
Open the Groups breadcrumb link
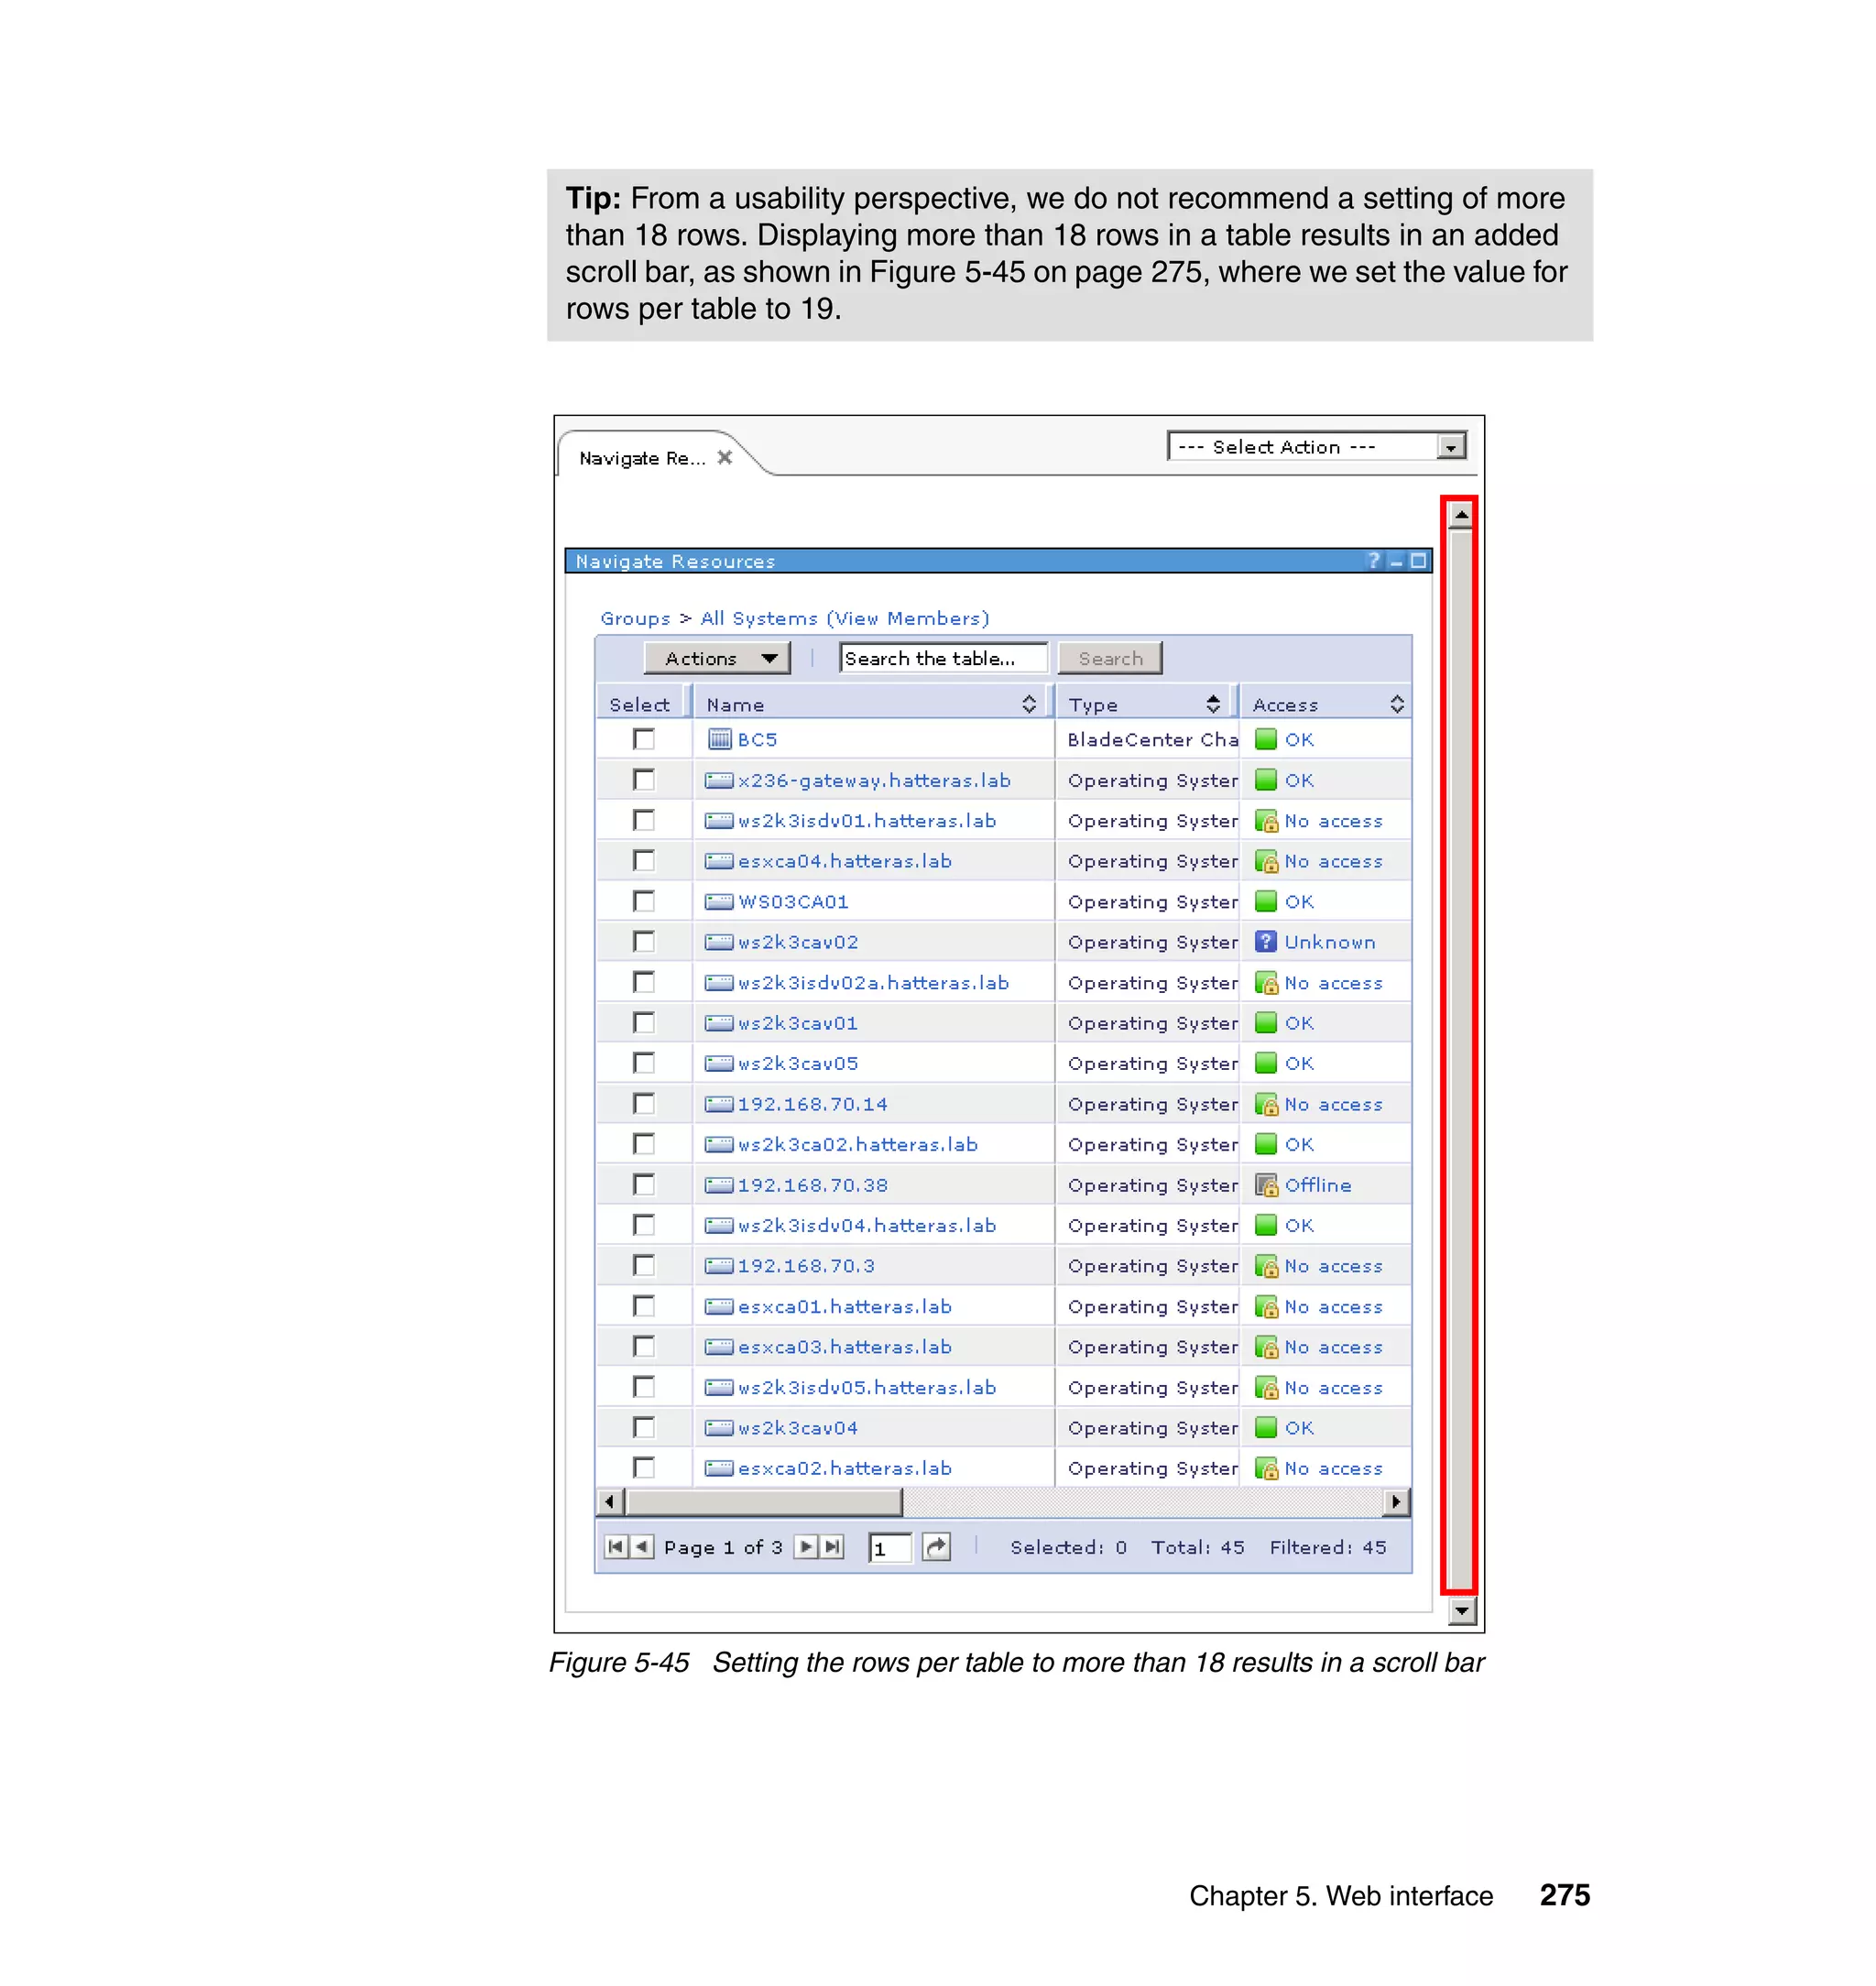pos(635,618)
